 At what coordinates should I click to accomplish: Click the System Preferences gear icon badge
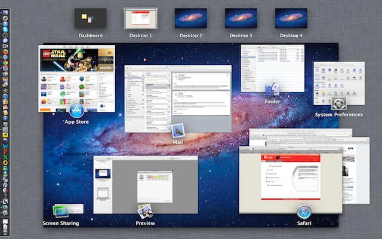point(339,103)
